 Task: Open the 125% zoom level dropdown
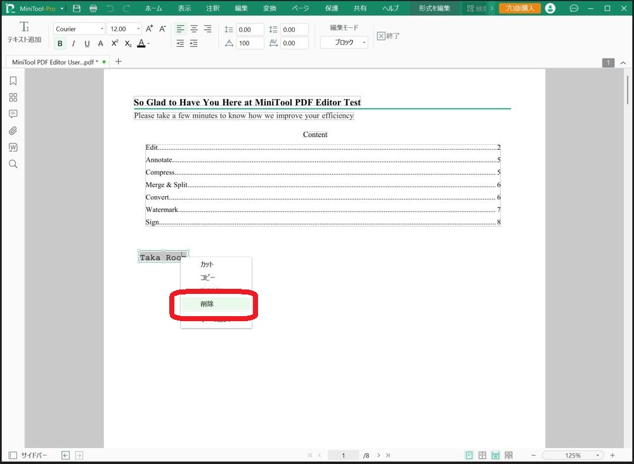(573, 455)
